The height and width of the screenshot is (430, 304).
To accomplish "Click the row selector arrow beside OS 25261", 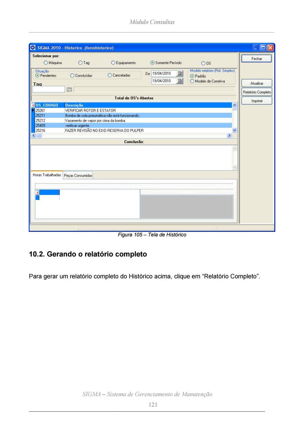I will pyautogui.click(x=33, y=110).
